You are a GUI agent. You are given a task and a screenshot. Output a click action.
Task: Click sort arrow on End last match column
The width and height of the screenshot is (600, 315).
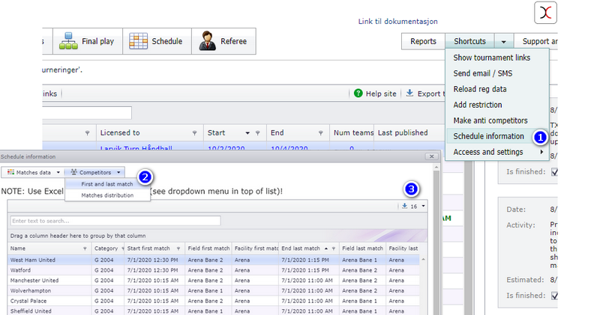[326, 248]
